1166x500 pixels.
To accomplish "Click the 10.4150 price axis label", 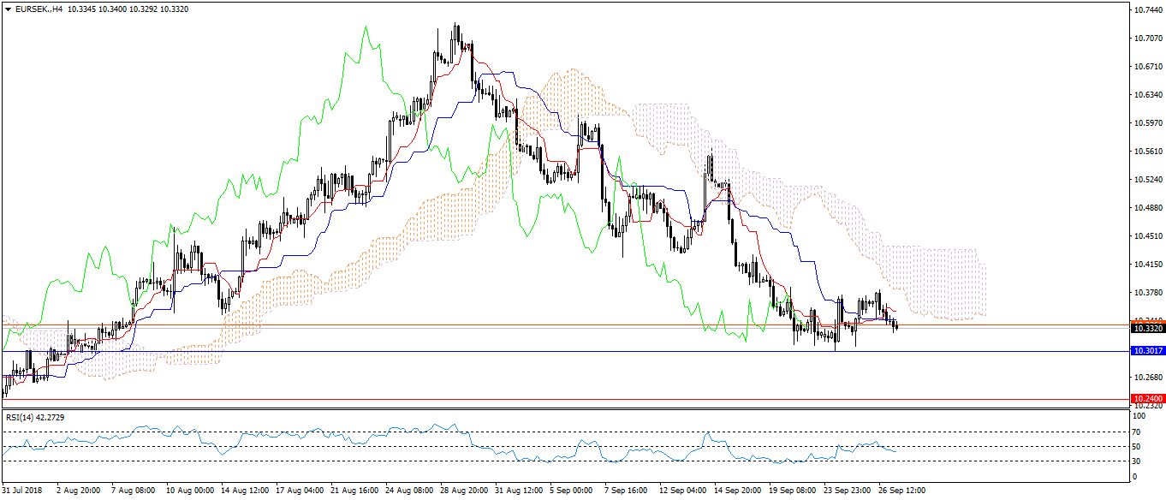I will pos(1146,265).
